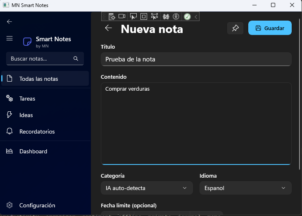Go back from the Nueva nota page
302x216 pixels.
[x=108, y=28]
